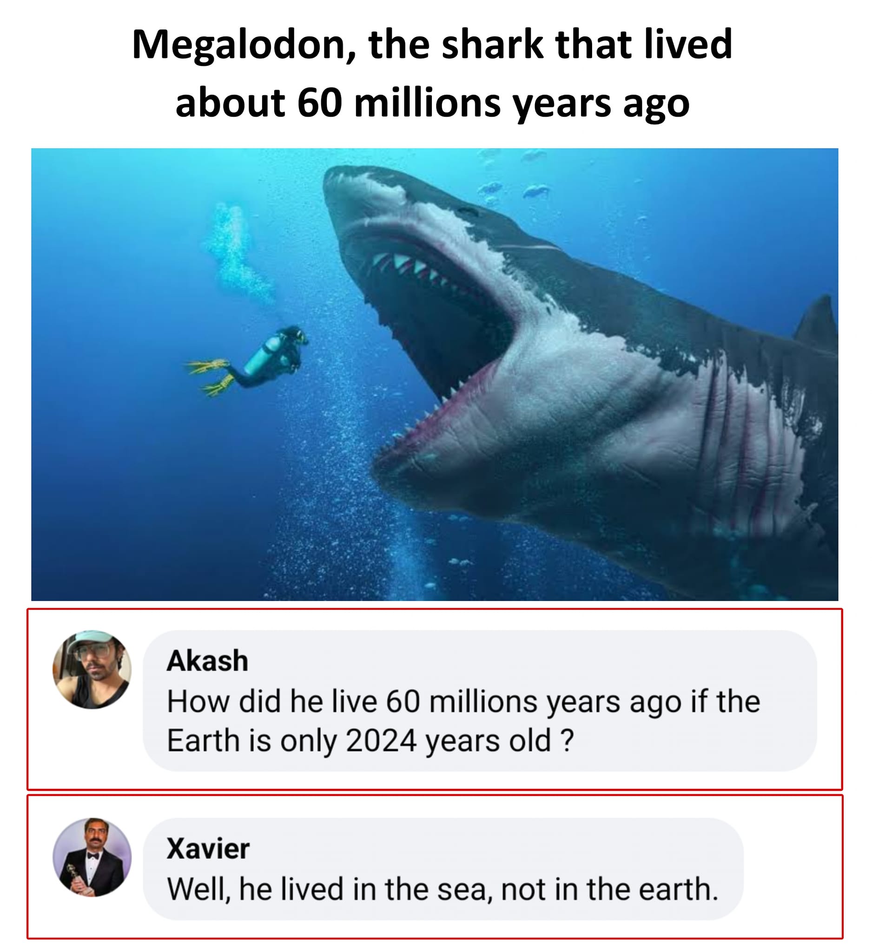Click "2024" in Akash's comment
Viewport: 872px width, 951px height.
[381, 741]
